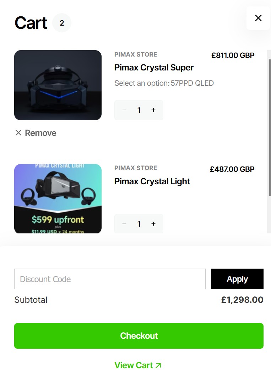Viewport: 271px width, 375px height.
Task: Click the arrow icon next to View Cart
Action: coord(158,365)
